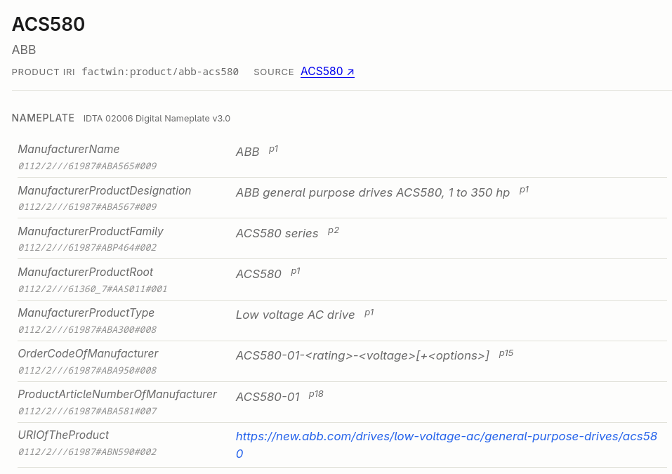The width and height of the screenshot is (672, 474).
Task: Select the product IRI factwin:product/abb-acs580
Action: tap(160, 72)
